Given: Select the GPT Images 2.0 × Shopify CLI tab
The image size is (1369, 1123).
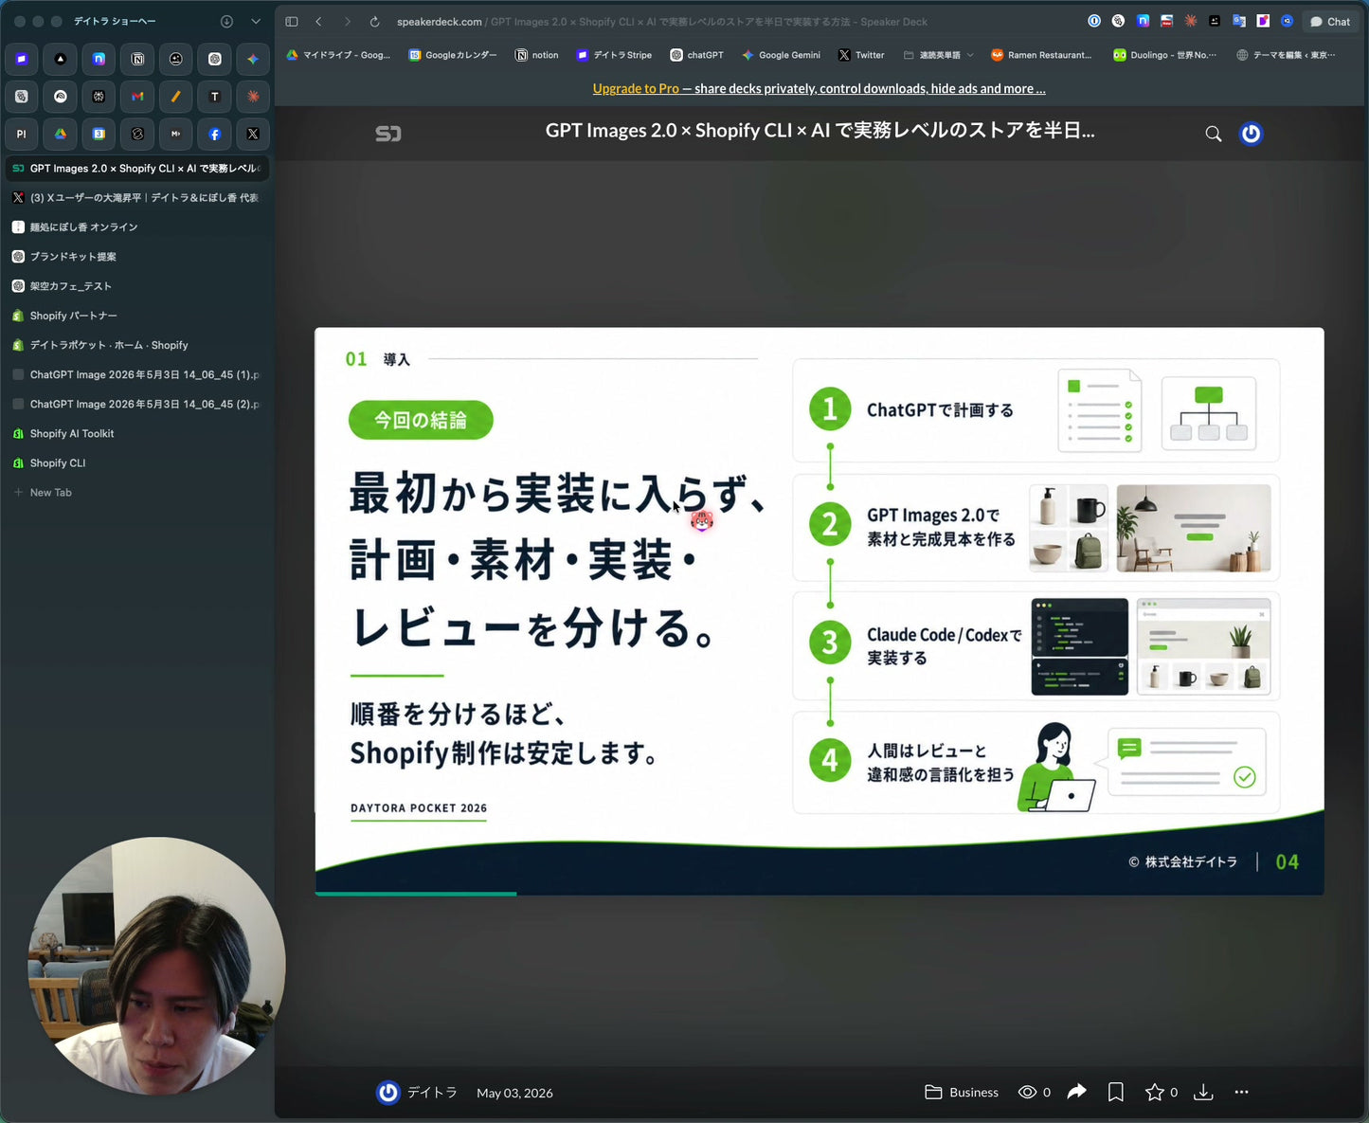Looking at the screenshot, I should pos(137,168).
